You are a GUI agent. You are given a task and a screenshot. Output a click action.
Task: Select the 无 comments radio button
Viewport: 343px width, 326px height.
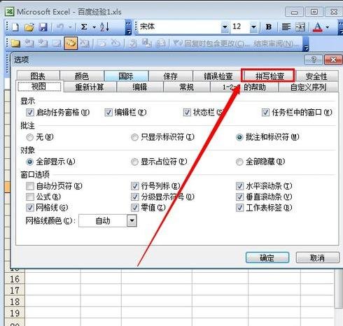(x=30, y=137)
